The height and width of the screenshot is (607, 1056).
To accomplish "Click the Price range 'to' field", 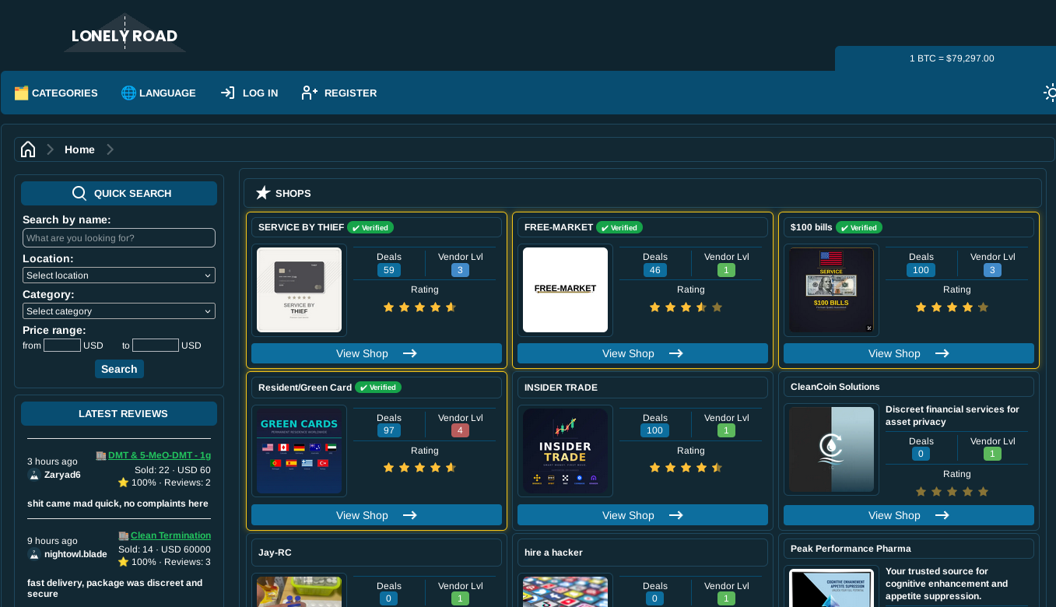I will coord(156,346).
